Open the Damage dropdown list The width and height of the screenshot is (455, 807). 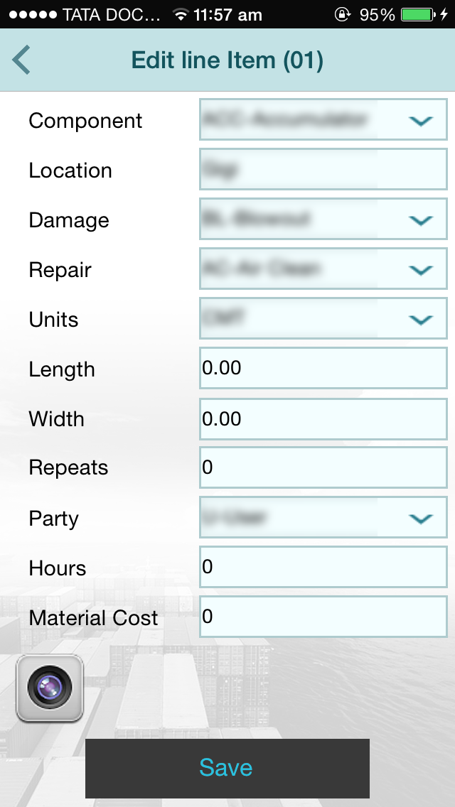click(323, 220)
